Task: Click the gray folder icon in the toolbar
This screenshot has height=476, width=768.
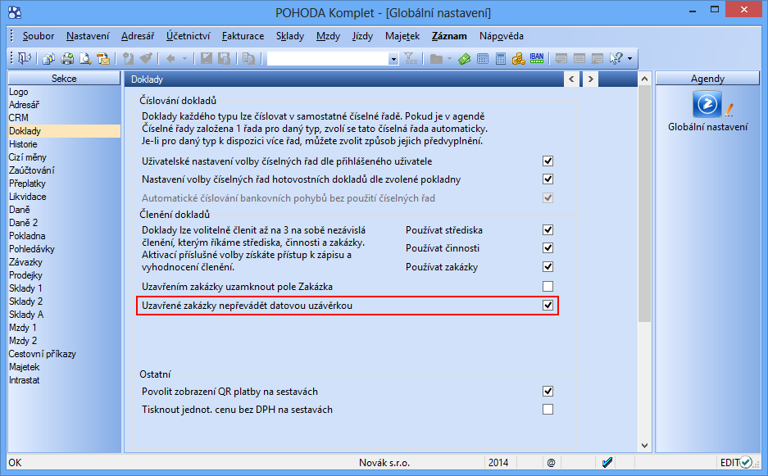Action: click(436, 59)
